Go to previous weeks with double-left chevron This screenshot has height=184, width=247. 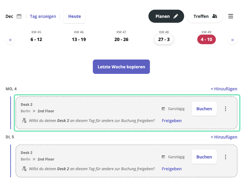coord(10,40)
